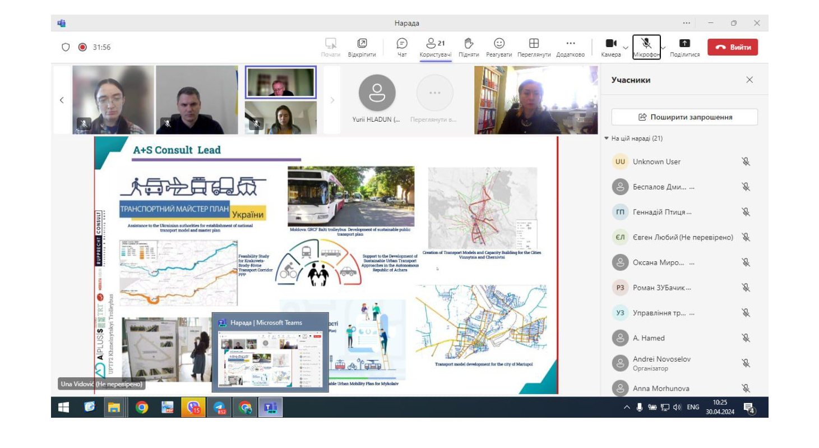This screenshot has height=448, width=819.
Task: Share screen via Поділитися
Action: (x=684, y=47)
